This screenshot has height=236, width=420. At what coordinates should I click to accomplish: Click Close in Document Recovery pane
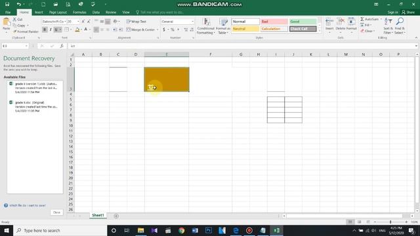point(56,212)
